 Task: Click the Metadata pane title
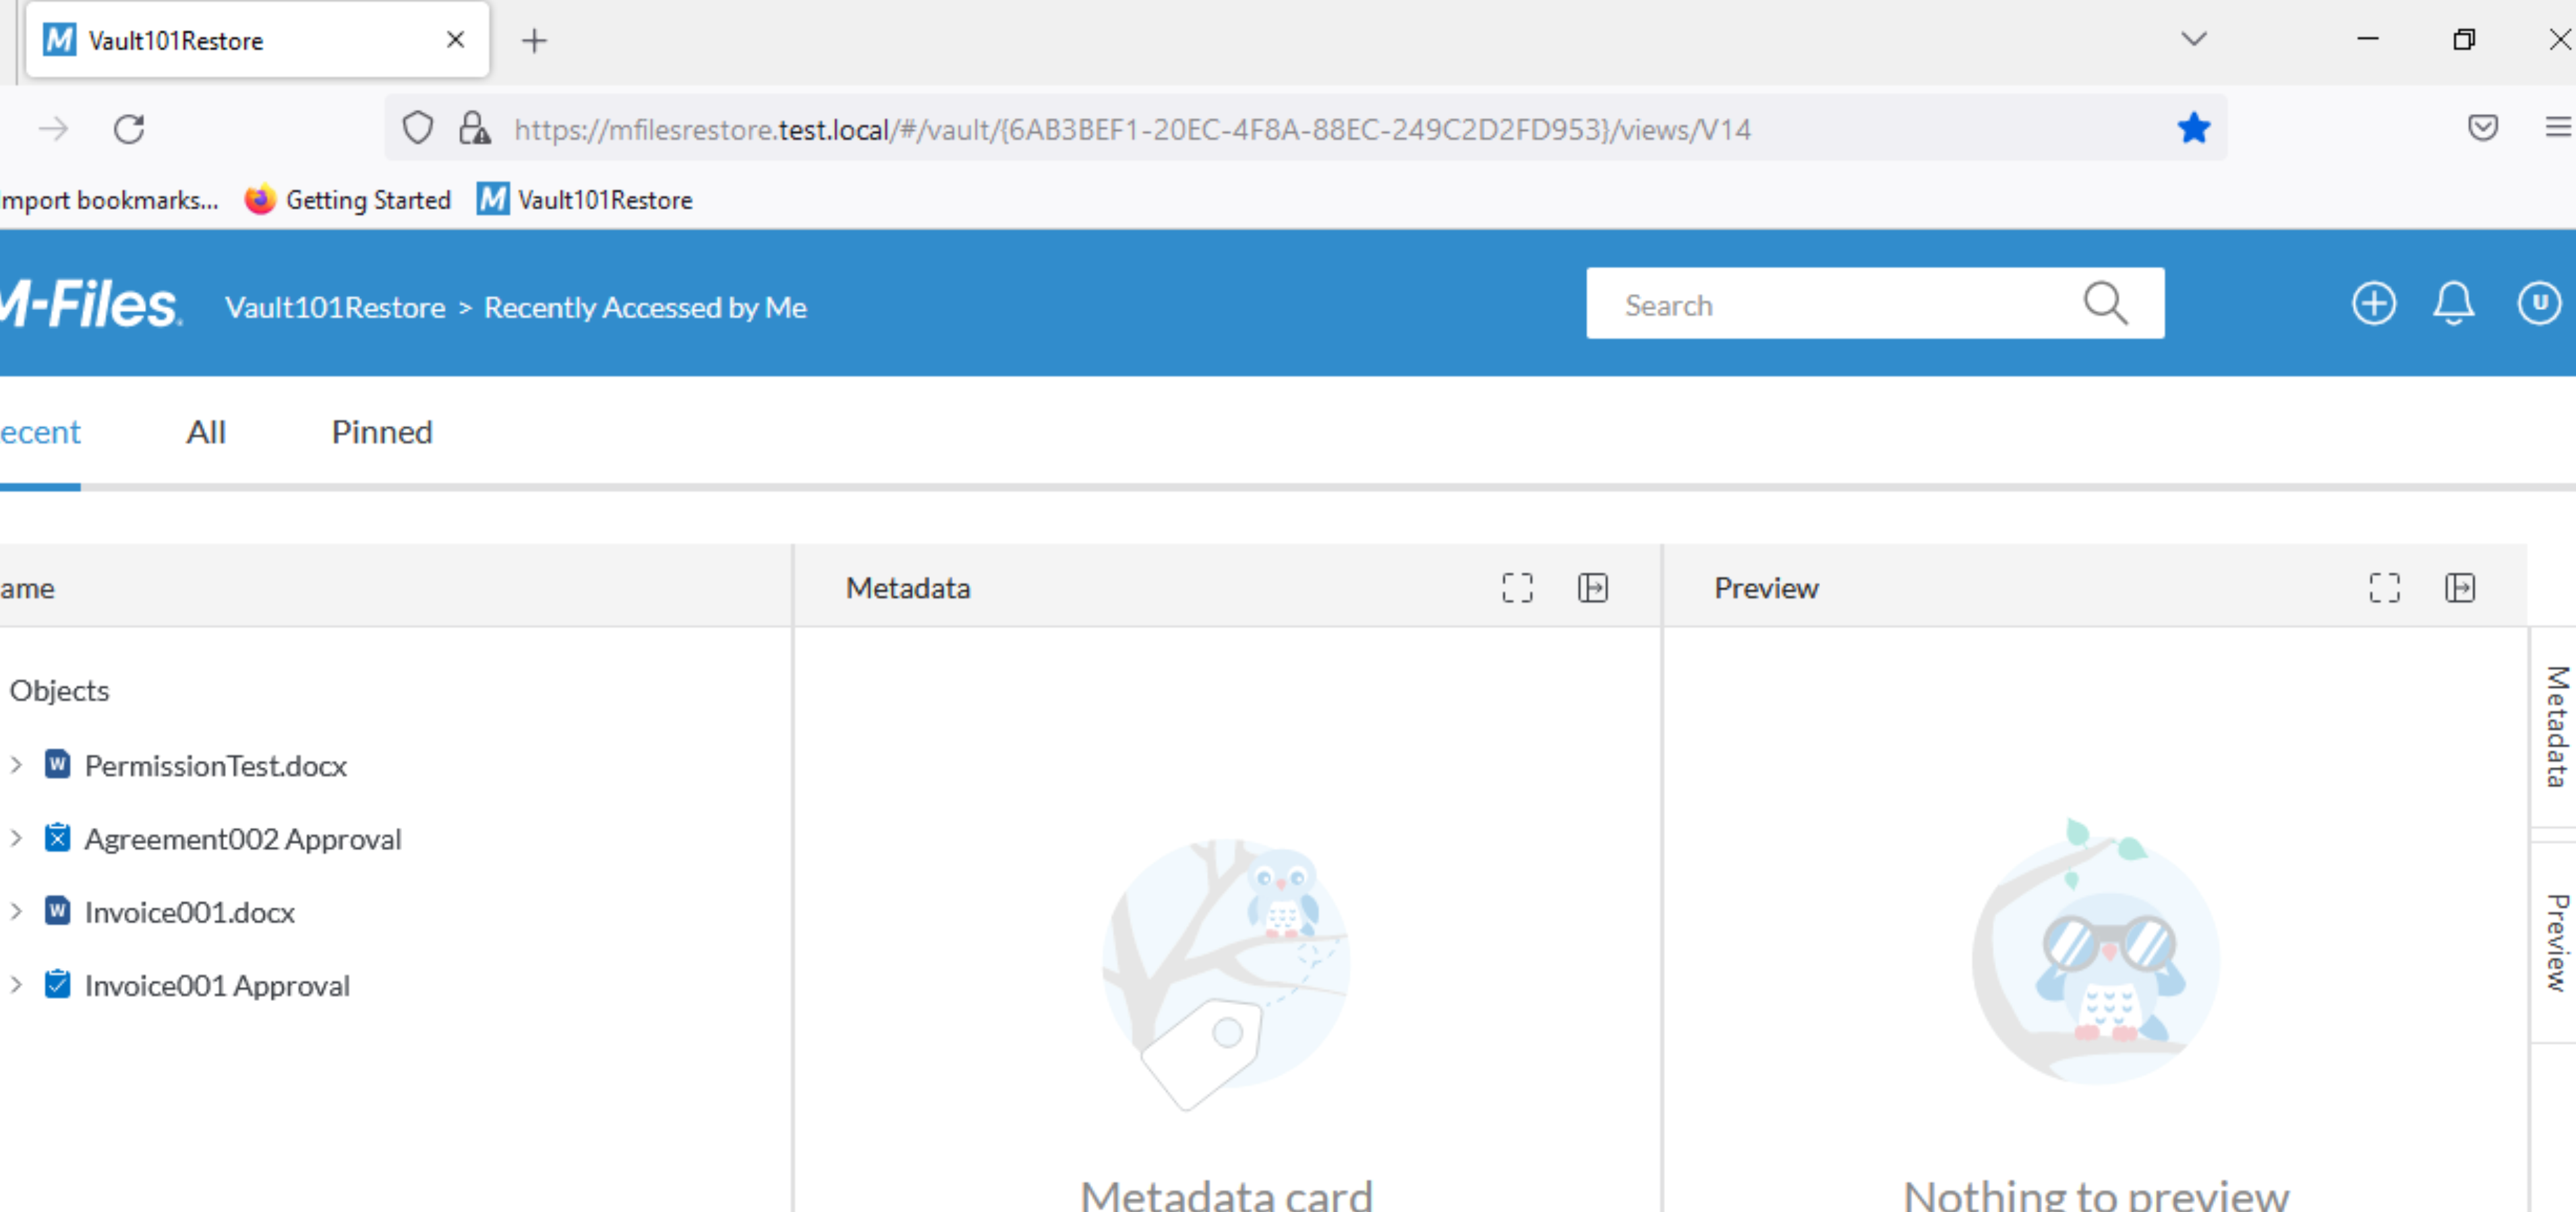[908, 588]
